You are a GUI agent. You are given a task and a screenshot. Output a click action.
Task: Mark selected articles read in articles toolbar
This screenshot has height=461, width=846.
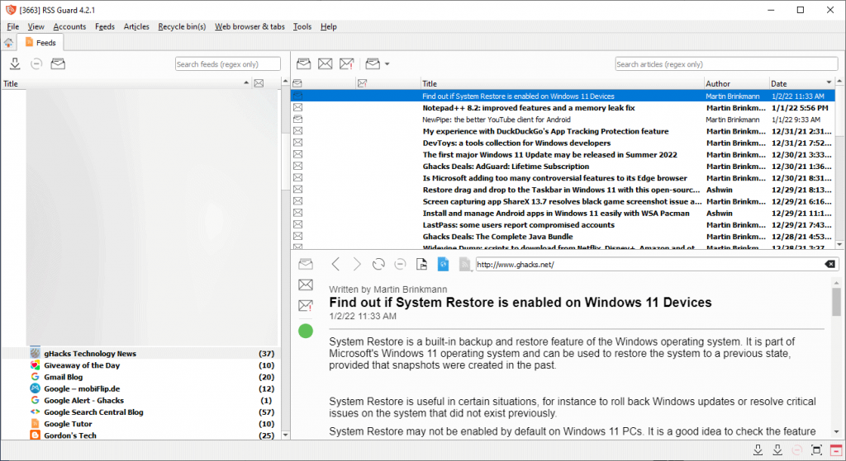pos(304,64)
